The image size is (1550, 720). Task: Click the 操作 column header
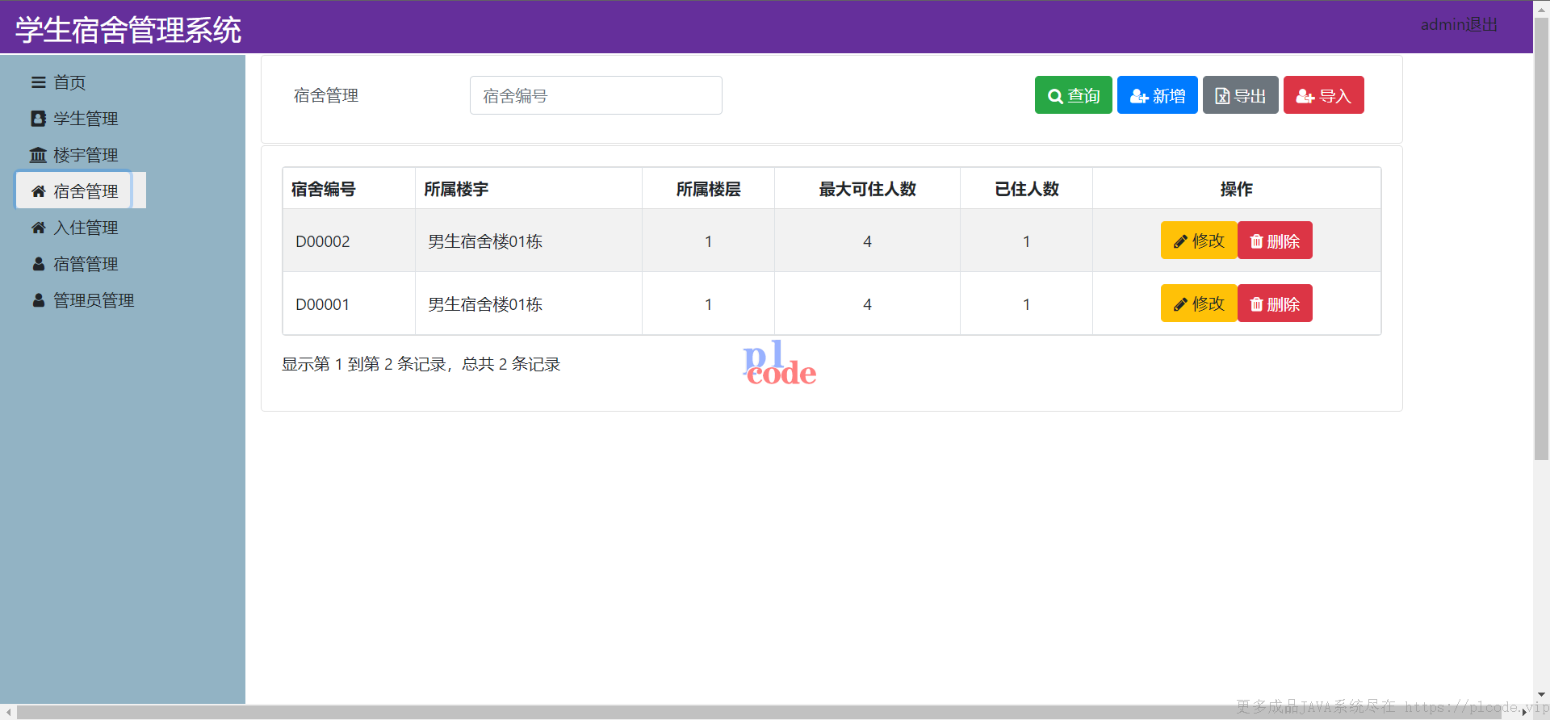coord(1237,189)
